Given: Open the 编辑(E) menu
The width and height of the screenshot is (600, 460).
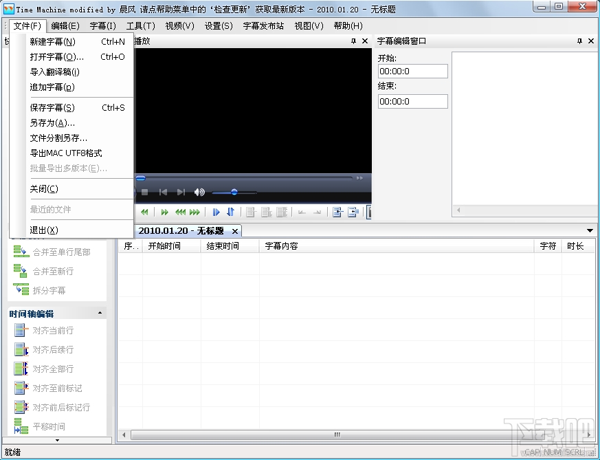Looking at the screenshot, I should (65, 26).
